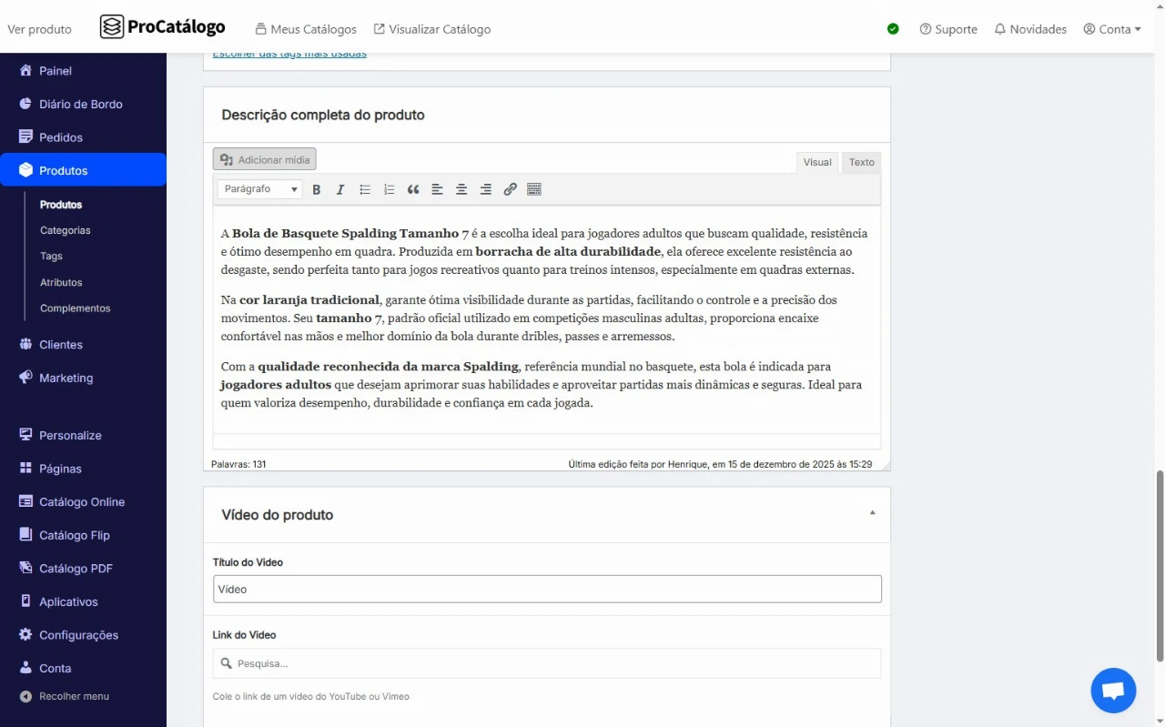Click the Adicionar mídia button

click(265, 159)
